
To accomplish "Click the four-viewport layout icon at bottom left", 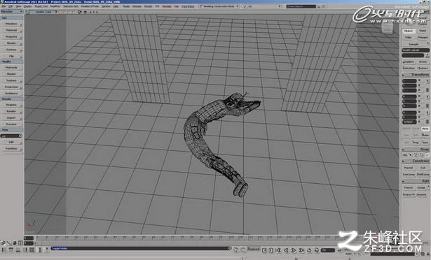I will point(32,250).
